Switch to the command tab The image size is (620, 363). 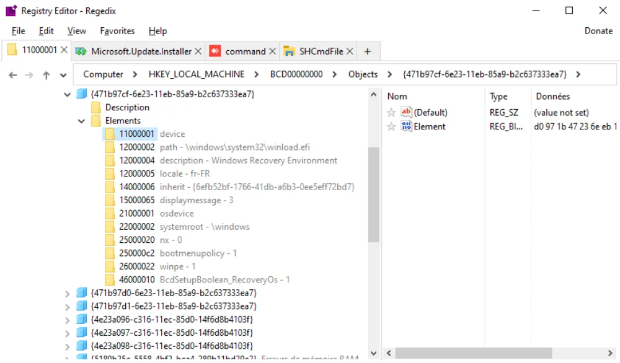(245, 51)
